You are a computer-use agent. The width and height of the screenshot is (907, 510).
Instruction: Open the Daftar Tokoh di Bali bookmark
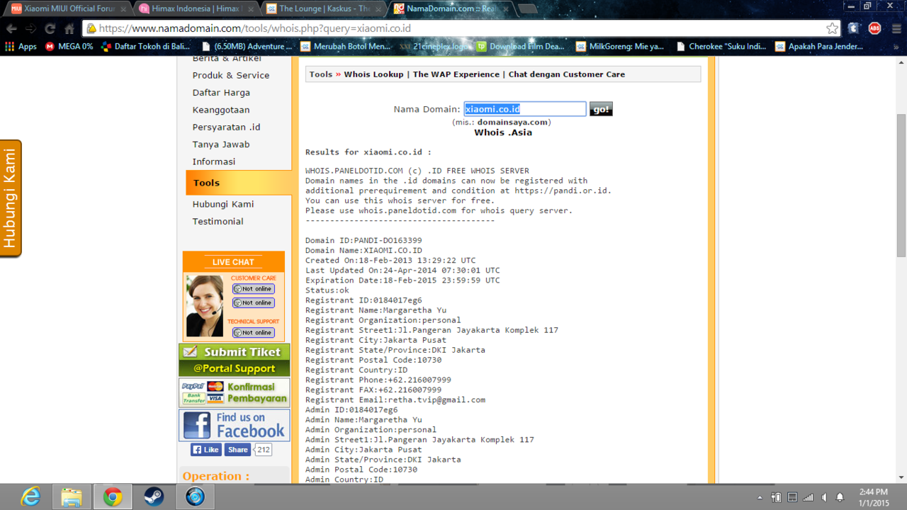click(x=145, y=47)
